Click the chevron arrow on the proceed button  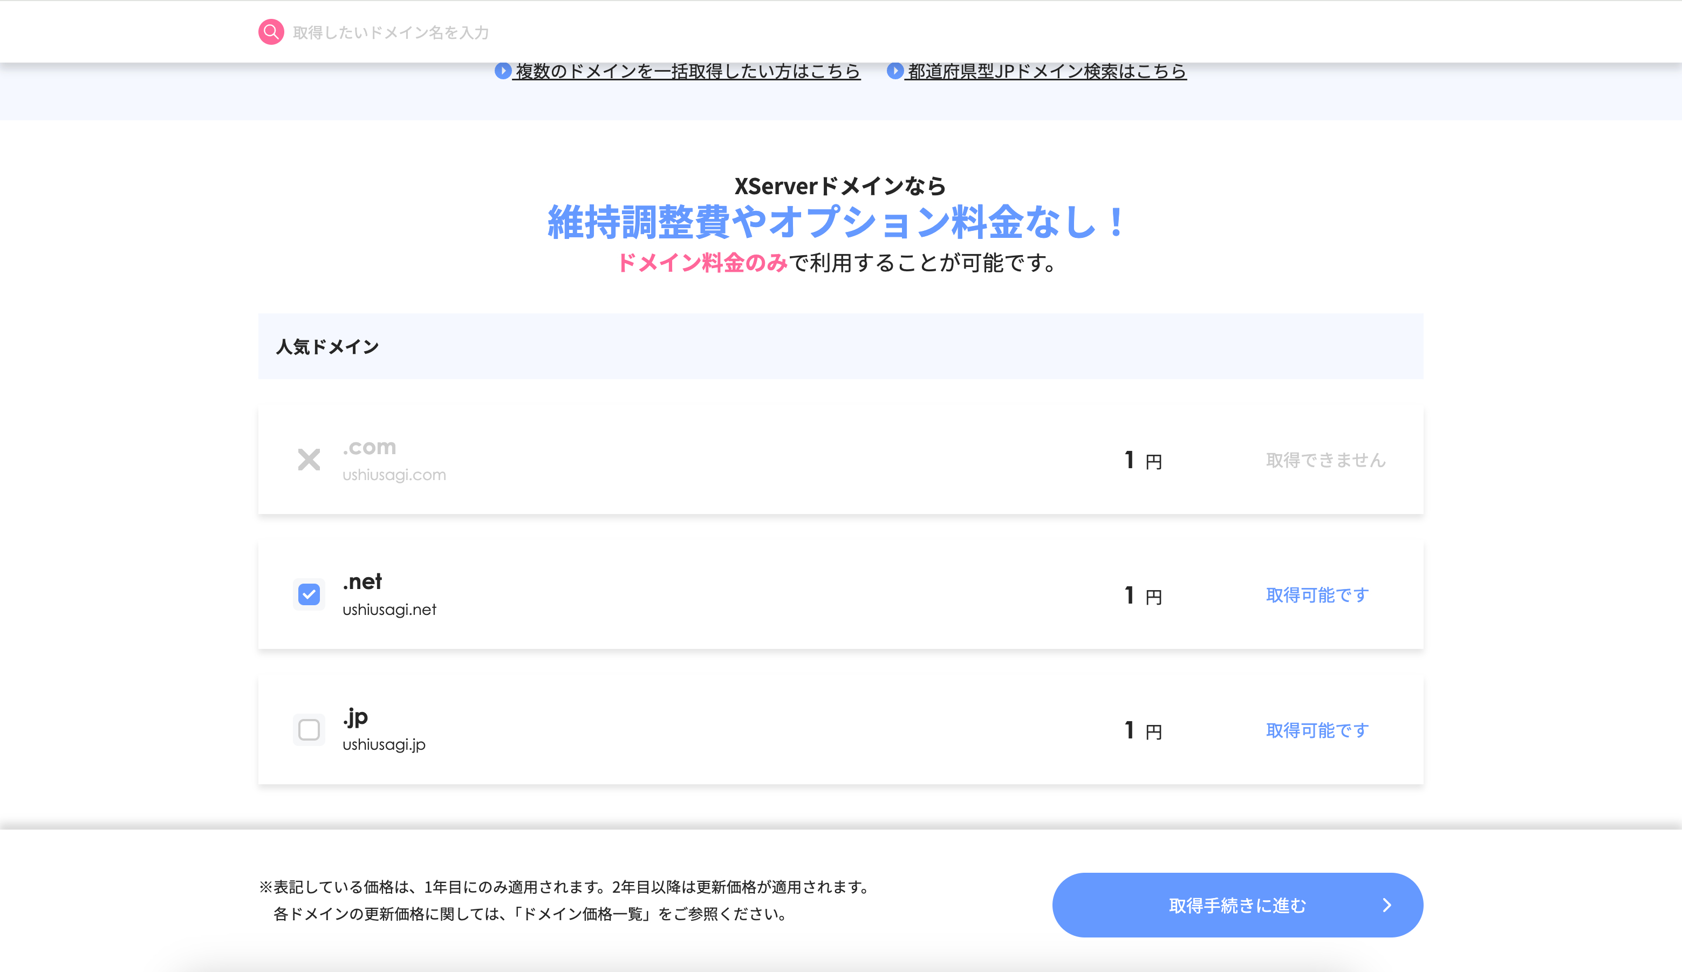coord(1387,905)
